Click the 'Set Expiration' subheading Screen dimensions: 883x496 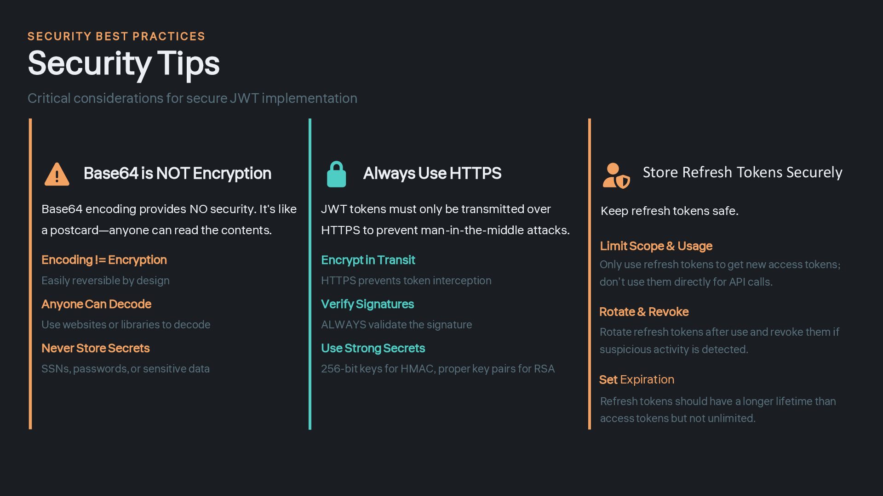pyautogui.click(x=636, y=380)
